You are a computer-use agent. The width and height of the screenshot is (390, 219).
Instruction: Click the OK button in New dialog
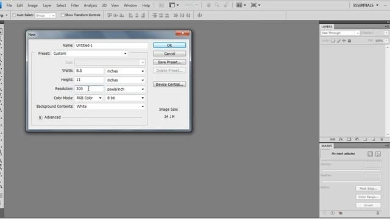pos(169,45)
